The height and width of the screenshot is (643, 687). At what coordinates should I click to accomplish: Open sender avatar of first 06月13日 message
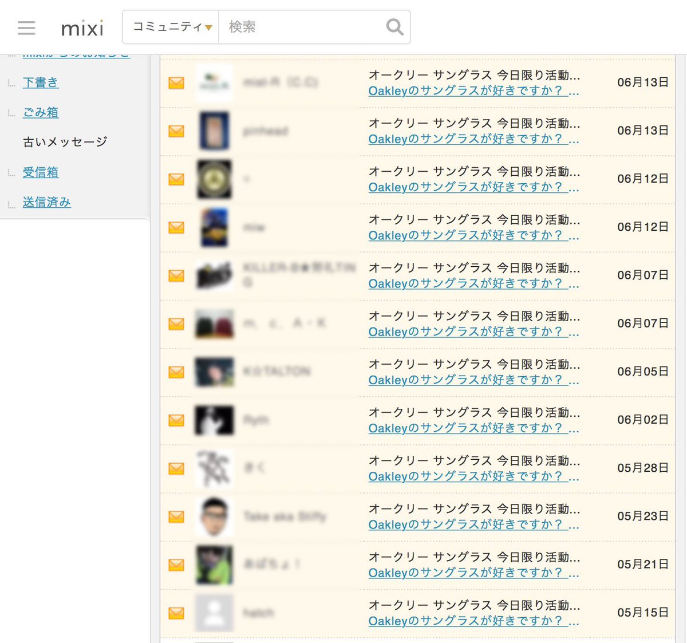point(214,83)
